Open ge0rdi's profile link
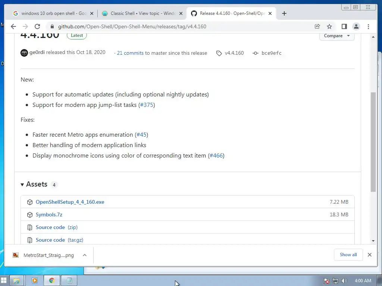This screenshot has height=286, width=382. (37, 52)
